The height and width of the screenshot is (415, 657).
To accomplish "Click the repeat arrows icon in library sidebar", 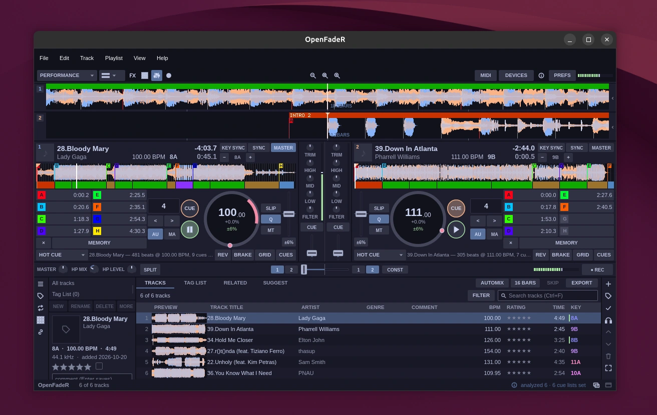I will pyautogui.click(x=41, y=308).
